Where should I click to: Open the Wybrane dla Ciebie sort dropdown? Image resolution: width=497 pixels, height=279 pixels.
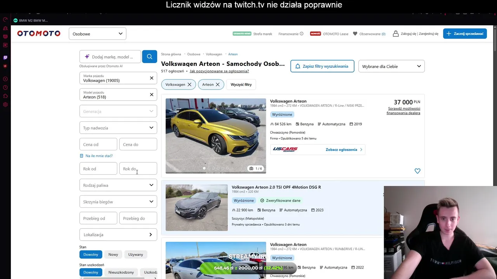391,66
